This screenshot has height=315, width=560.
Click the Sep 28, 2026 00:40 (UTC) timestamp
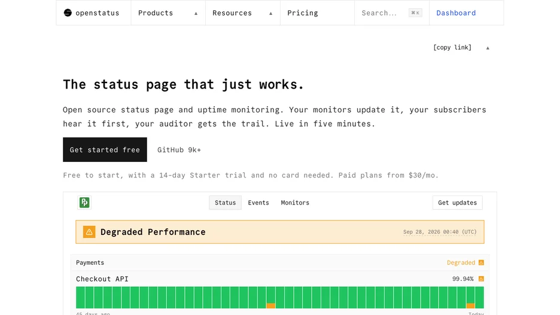[440, 232]
